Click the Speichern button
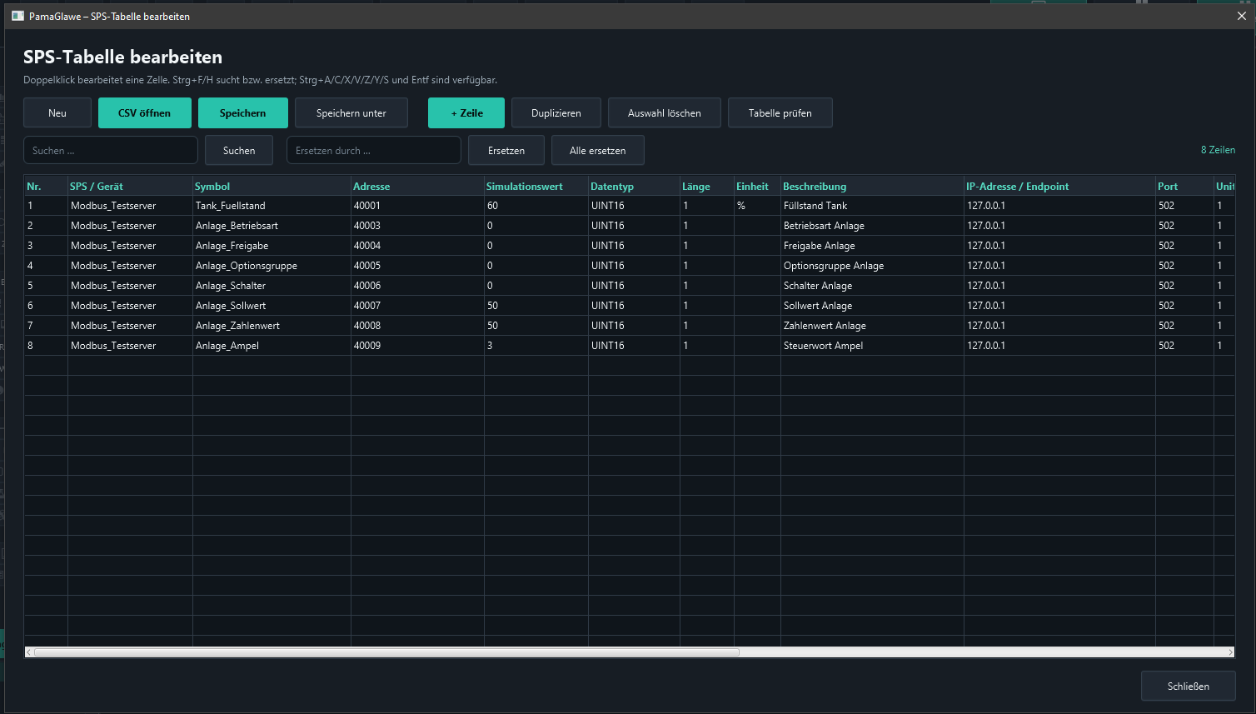Viewport: 1256px width, 714px height. point(243,113)
